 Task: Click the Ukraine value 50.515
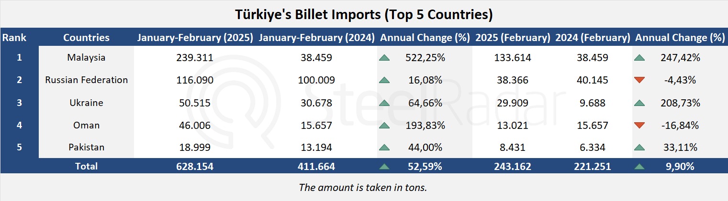194,103
